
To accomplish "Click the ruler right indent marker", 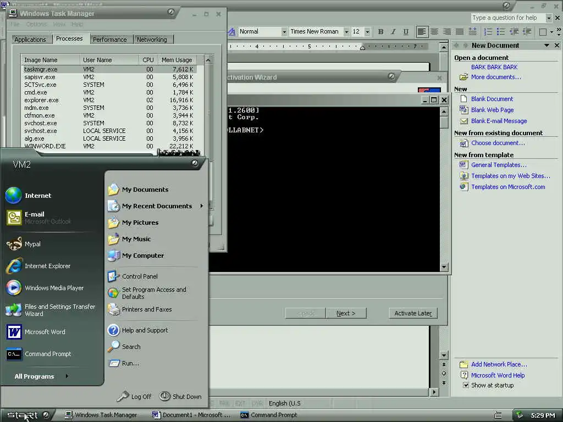I will click(363, 48).
